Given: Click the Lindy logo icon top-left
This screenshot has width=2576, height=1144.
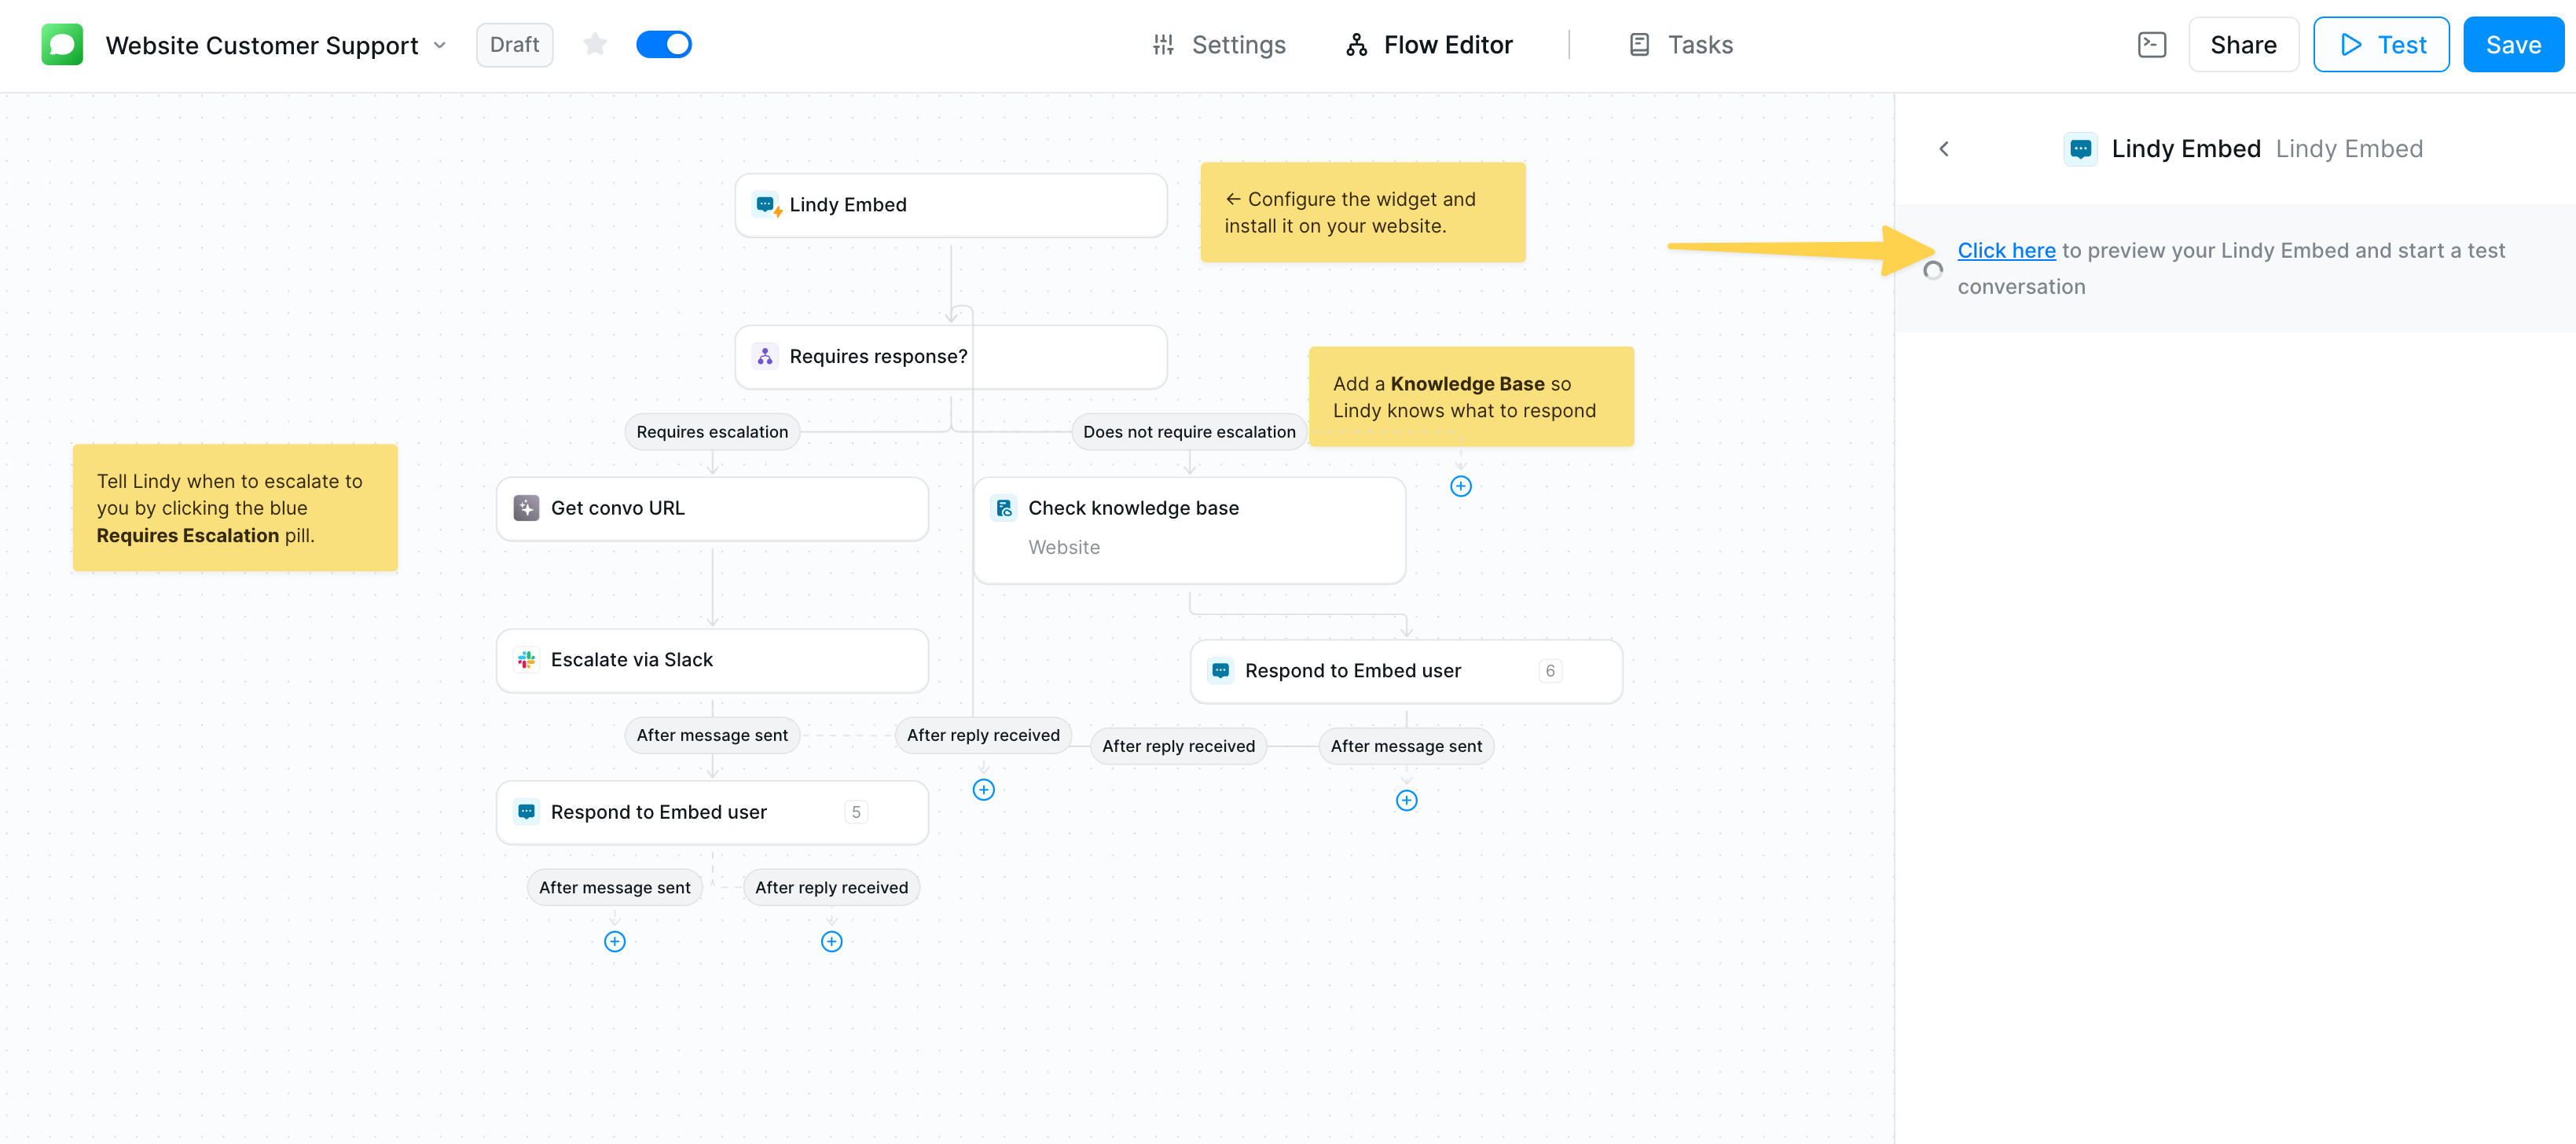Looking at the screenshot, I should pyautogui.click(x=61, y=44).
